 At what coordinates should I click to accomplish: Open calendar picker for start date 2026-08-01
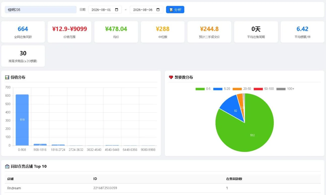(x=117, y=10)
